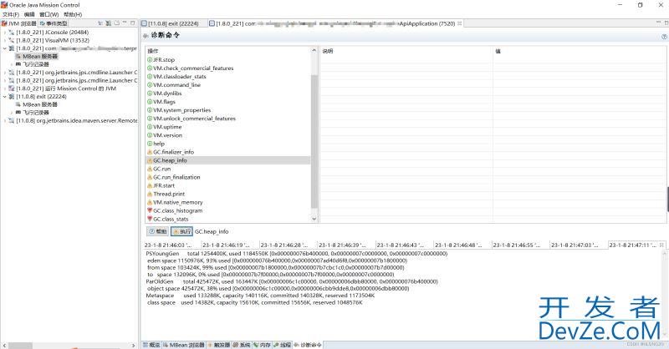Viewport: 669px width, 349px height.
Task: Expand the JConsole (20484) tree node
Action: pyautogui.click(x=5, y=33)
